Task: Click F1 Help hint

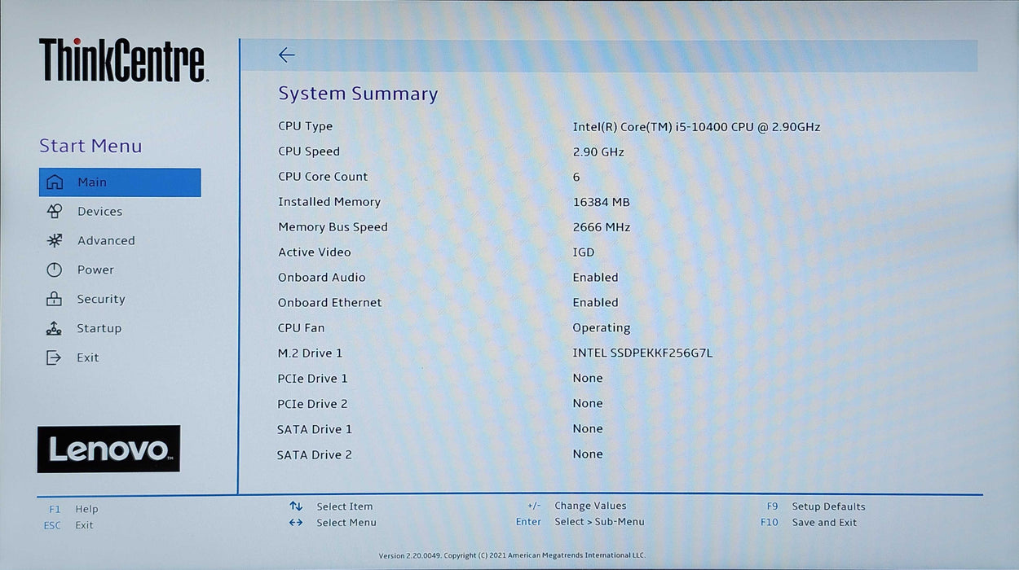Action: (73, 509)
